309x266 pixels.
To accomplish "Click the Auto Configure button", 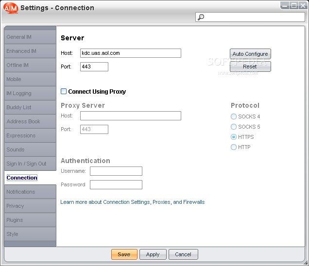I will (250, 54).
